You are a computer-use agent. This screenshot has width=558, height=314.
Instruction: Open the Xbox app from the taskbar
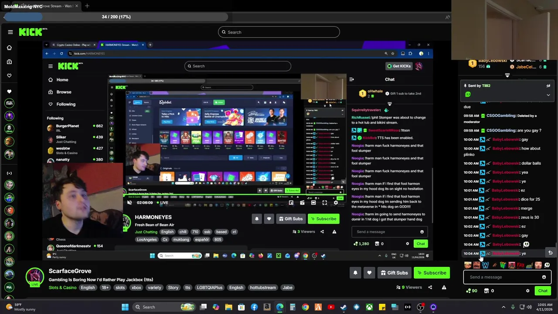(369, 307)
